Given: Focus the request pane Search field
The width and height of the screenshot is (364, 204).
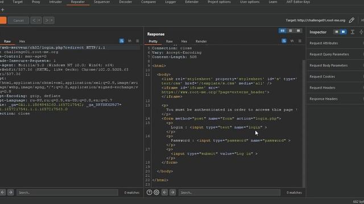Looking at the screenshot, I should tap(67, 193).
